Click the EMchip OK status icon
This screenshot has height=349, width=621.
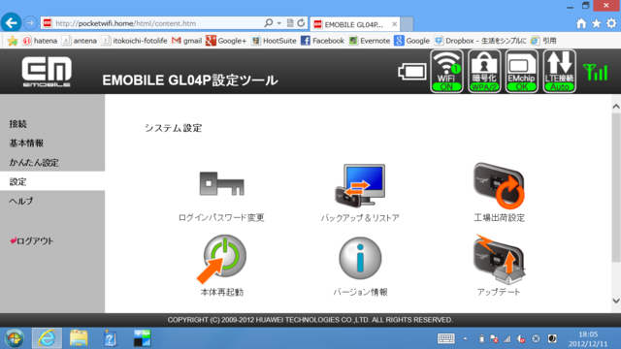point(522,71)
